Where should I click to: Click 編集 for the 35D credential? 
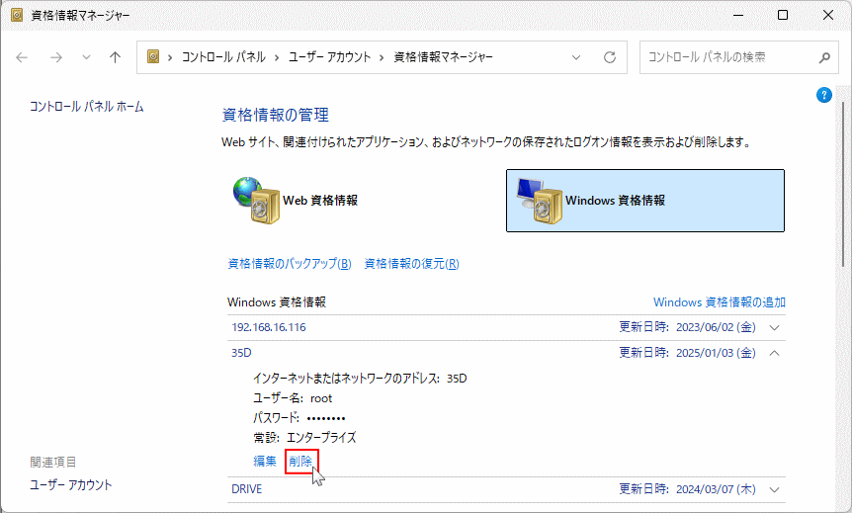coord(265,462)
